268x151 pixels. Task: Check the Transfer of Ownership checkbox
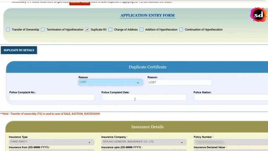coord(8,30)
